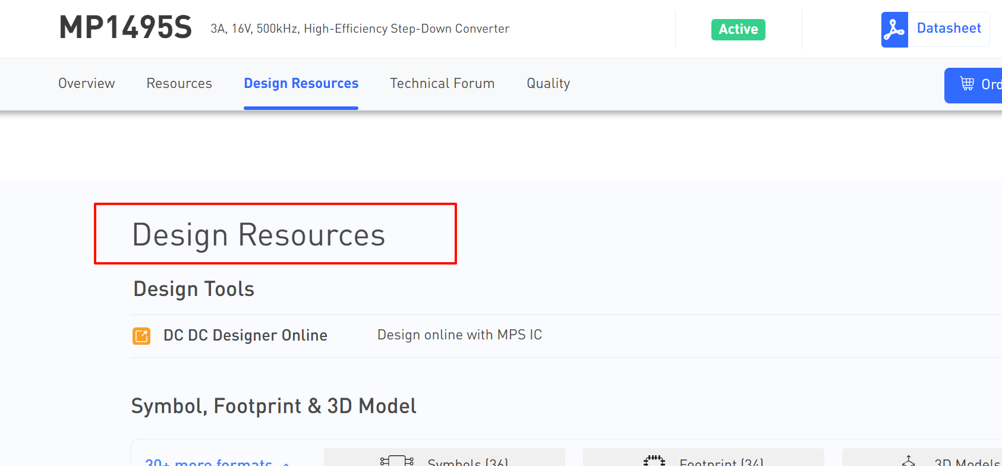Open the Resources tab
The image size is (1002, 466).
(179, 84)
